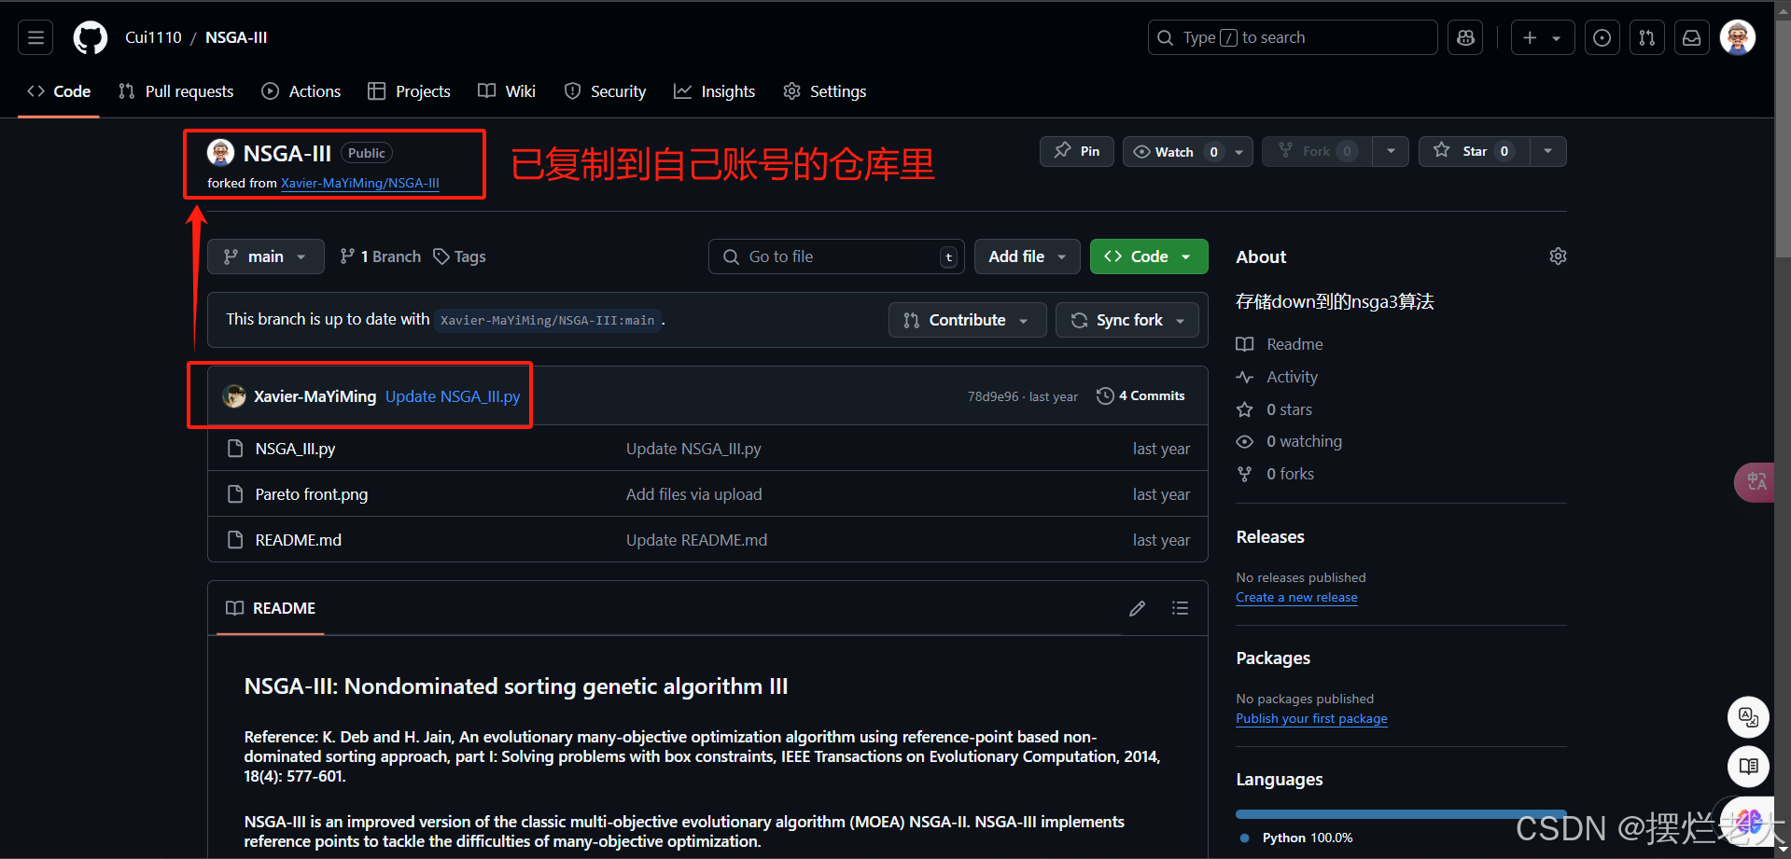This screenshot has width=1791, height=859.
Task: Expand the Fork options dropdown arrow
Action: [1391, 151]
